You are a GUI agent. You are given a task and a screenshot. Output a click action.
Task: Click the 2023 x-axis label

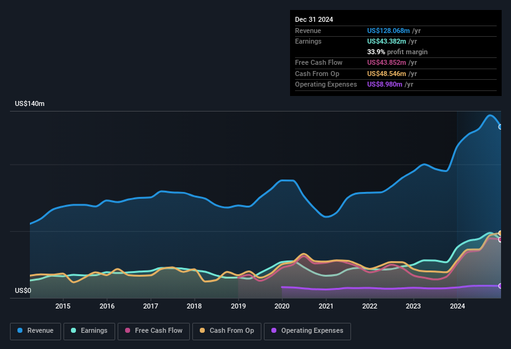pos(413,306)
